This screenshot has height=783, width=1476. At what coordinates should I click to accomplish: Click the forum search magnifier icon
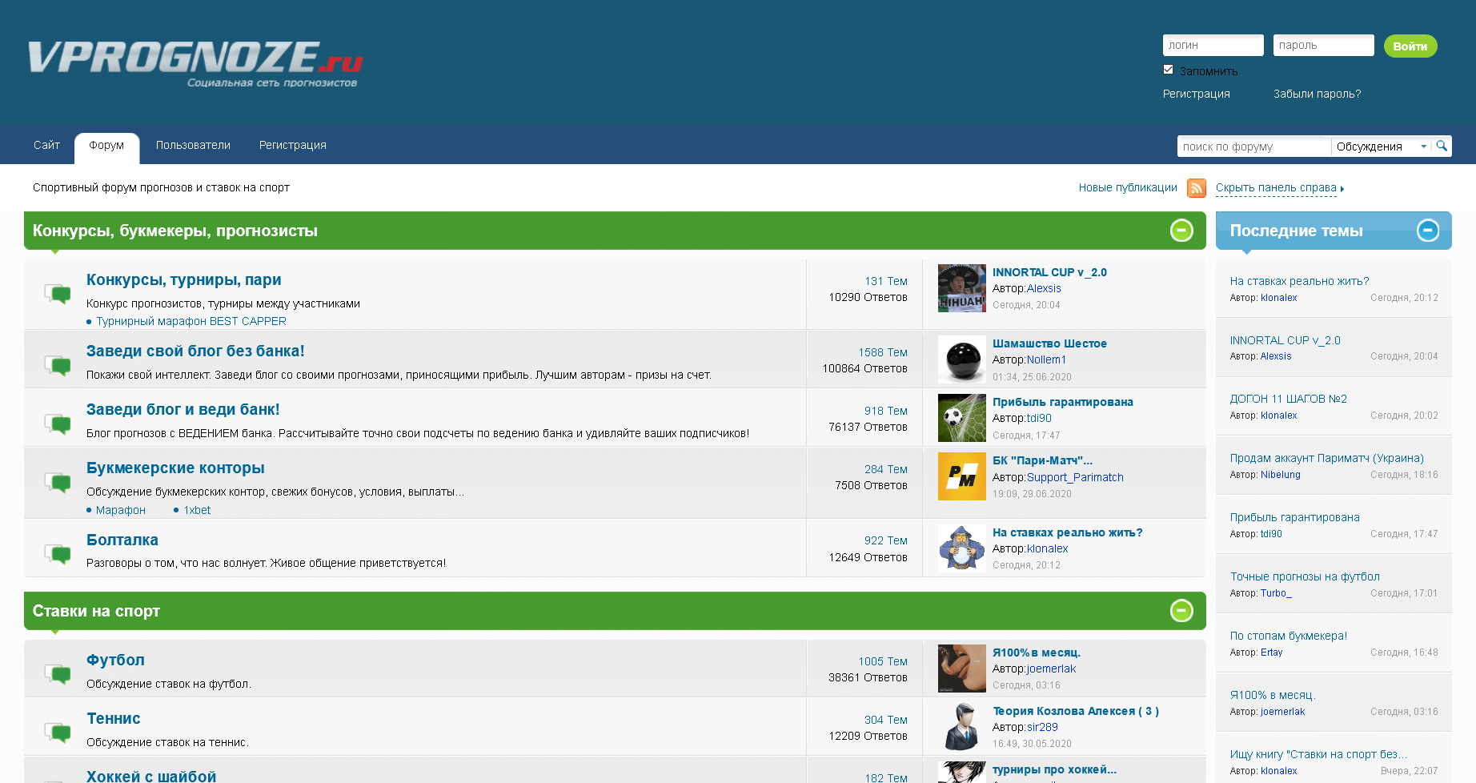pos(1442,146)
